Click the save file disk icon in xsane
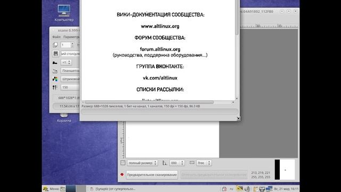The image size is (341, 192). (55, 53)
